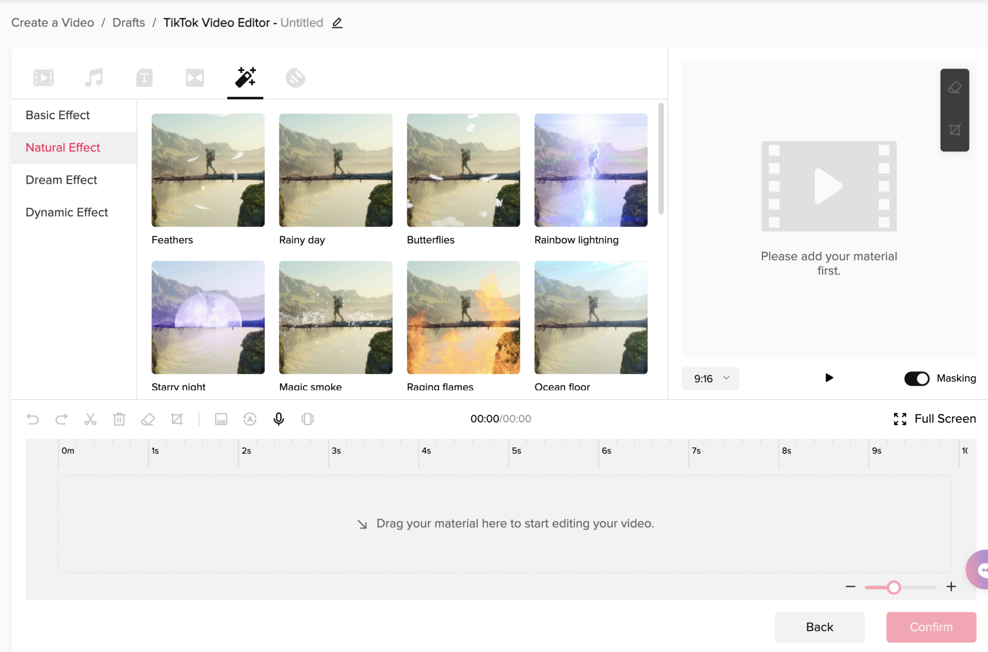Click the Text overlay tool icon
Image resolution: width=988 pixels, height=652 pixels.
143,78
